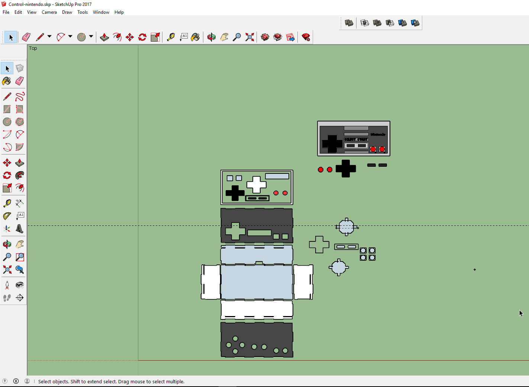Image resolution: width=529 pixels, height=387 pixels.
Task: Click the 'Top' view label in viewport
Action: click(x=33, y=48)
